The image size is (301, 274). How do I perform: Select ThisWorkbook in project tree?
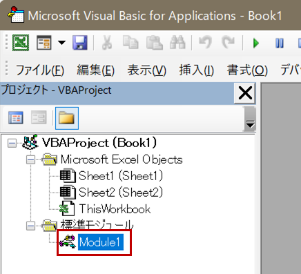click(x=115, y=209)
